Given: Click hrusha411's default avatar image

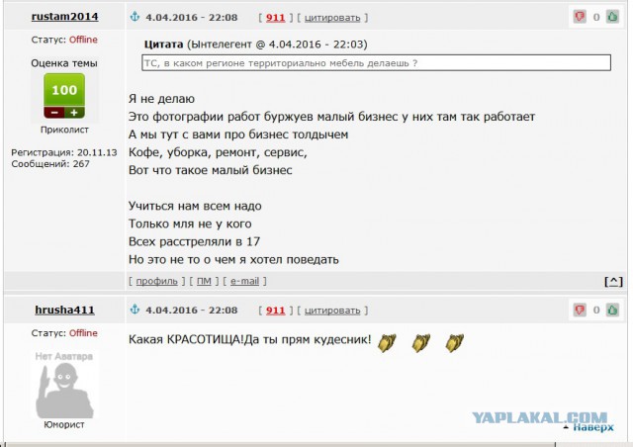Looking at the screenshot, I should point(64,385).
